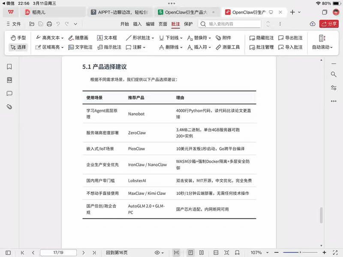
Task: Select the Hand tool (手型)
Action: click(18, 38)
